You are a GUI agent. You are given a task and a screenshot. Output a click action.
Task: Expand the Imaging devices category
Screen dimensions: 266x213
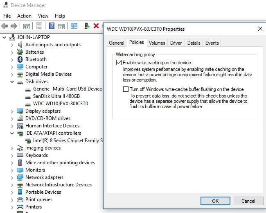[12, 148]
